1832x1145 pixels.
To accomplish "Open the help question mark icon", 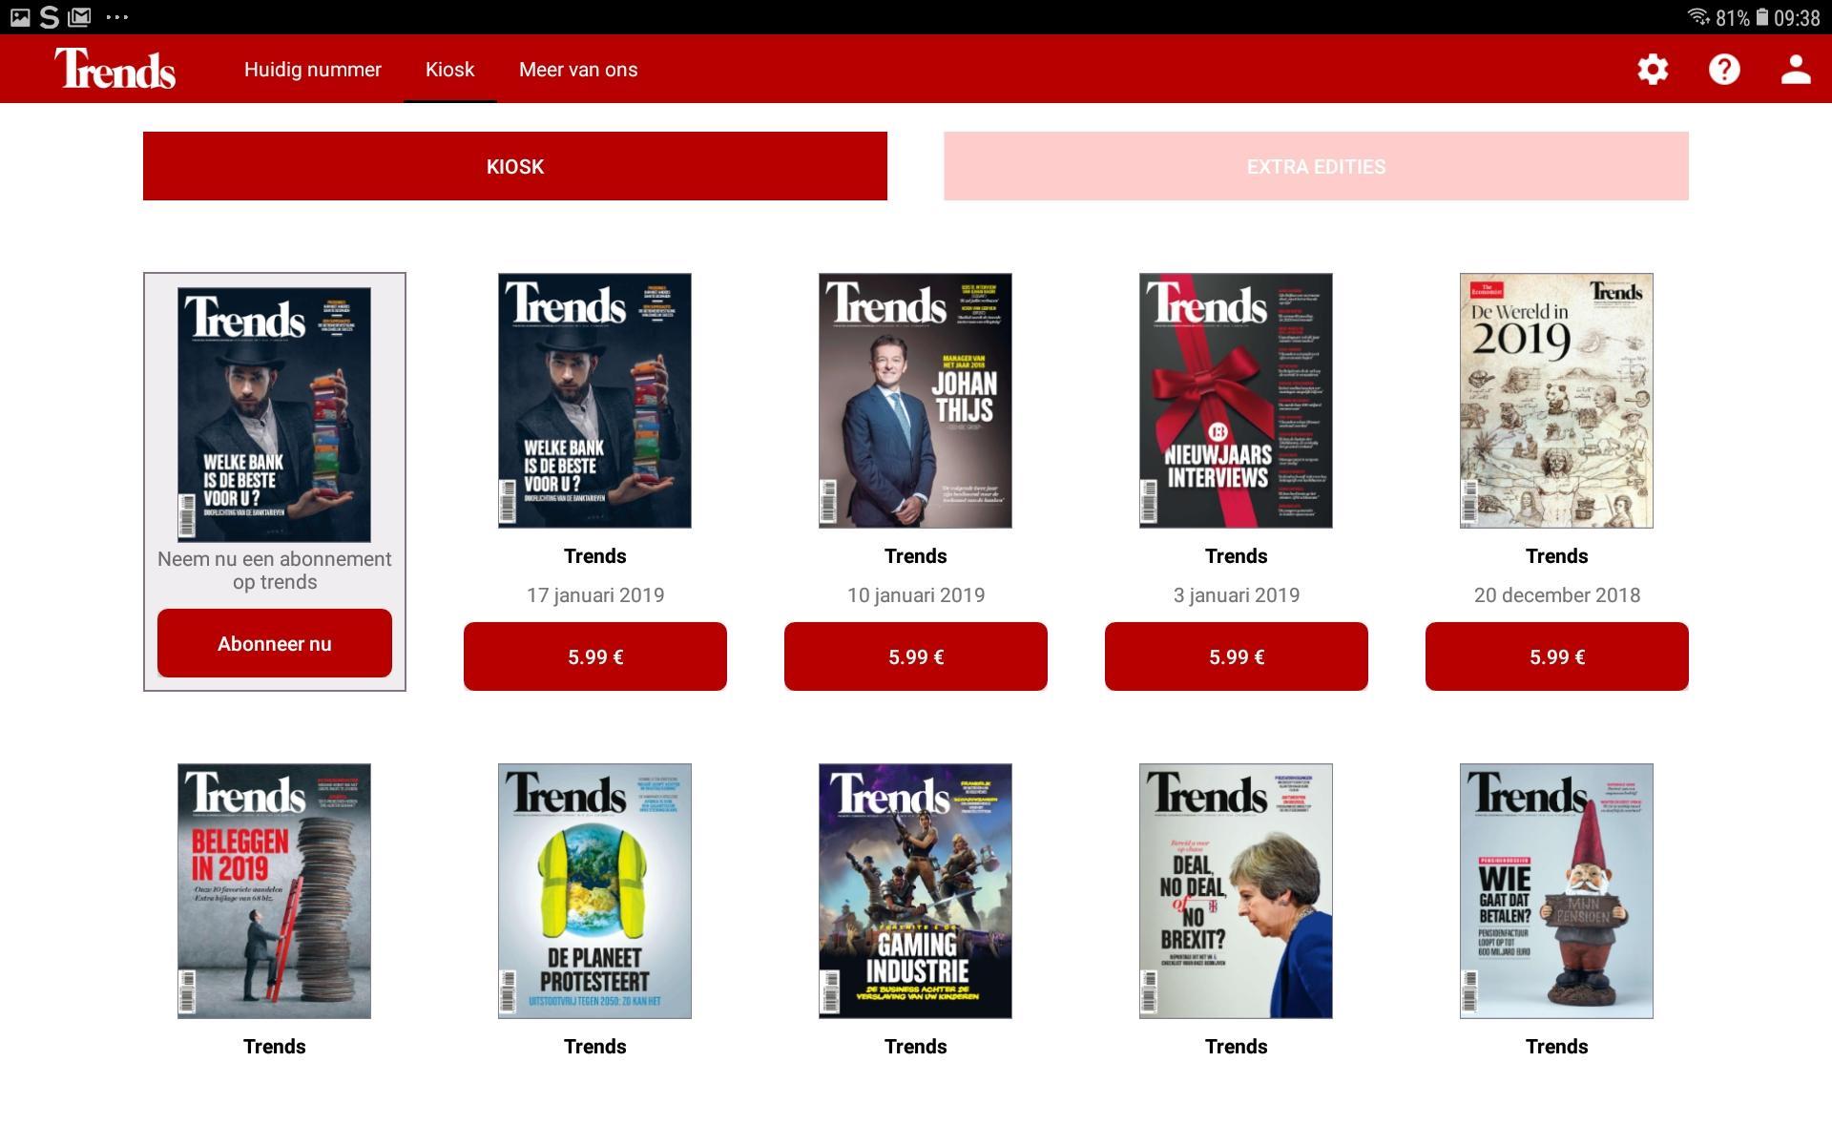I will point(1724,69).
